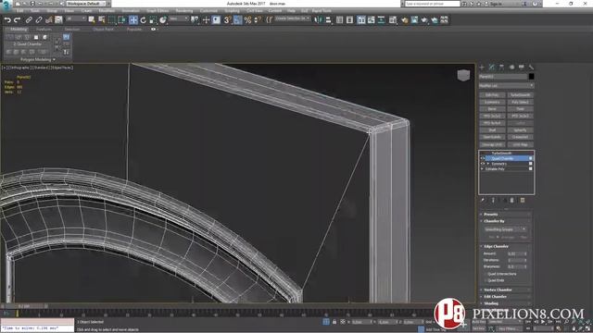
Task: Click the Mirror tool icon
Action: tap(318, 19)
